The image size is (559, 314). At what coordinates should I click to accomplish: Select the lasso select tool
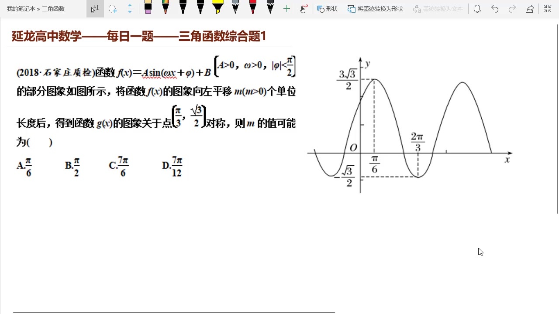[113, 9]
